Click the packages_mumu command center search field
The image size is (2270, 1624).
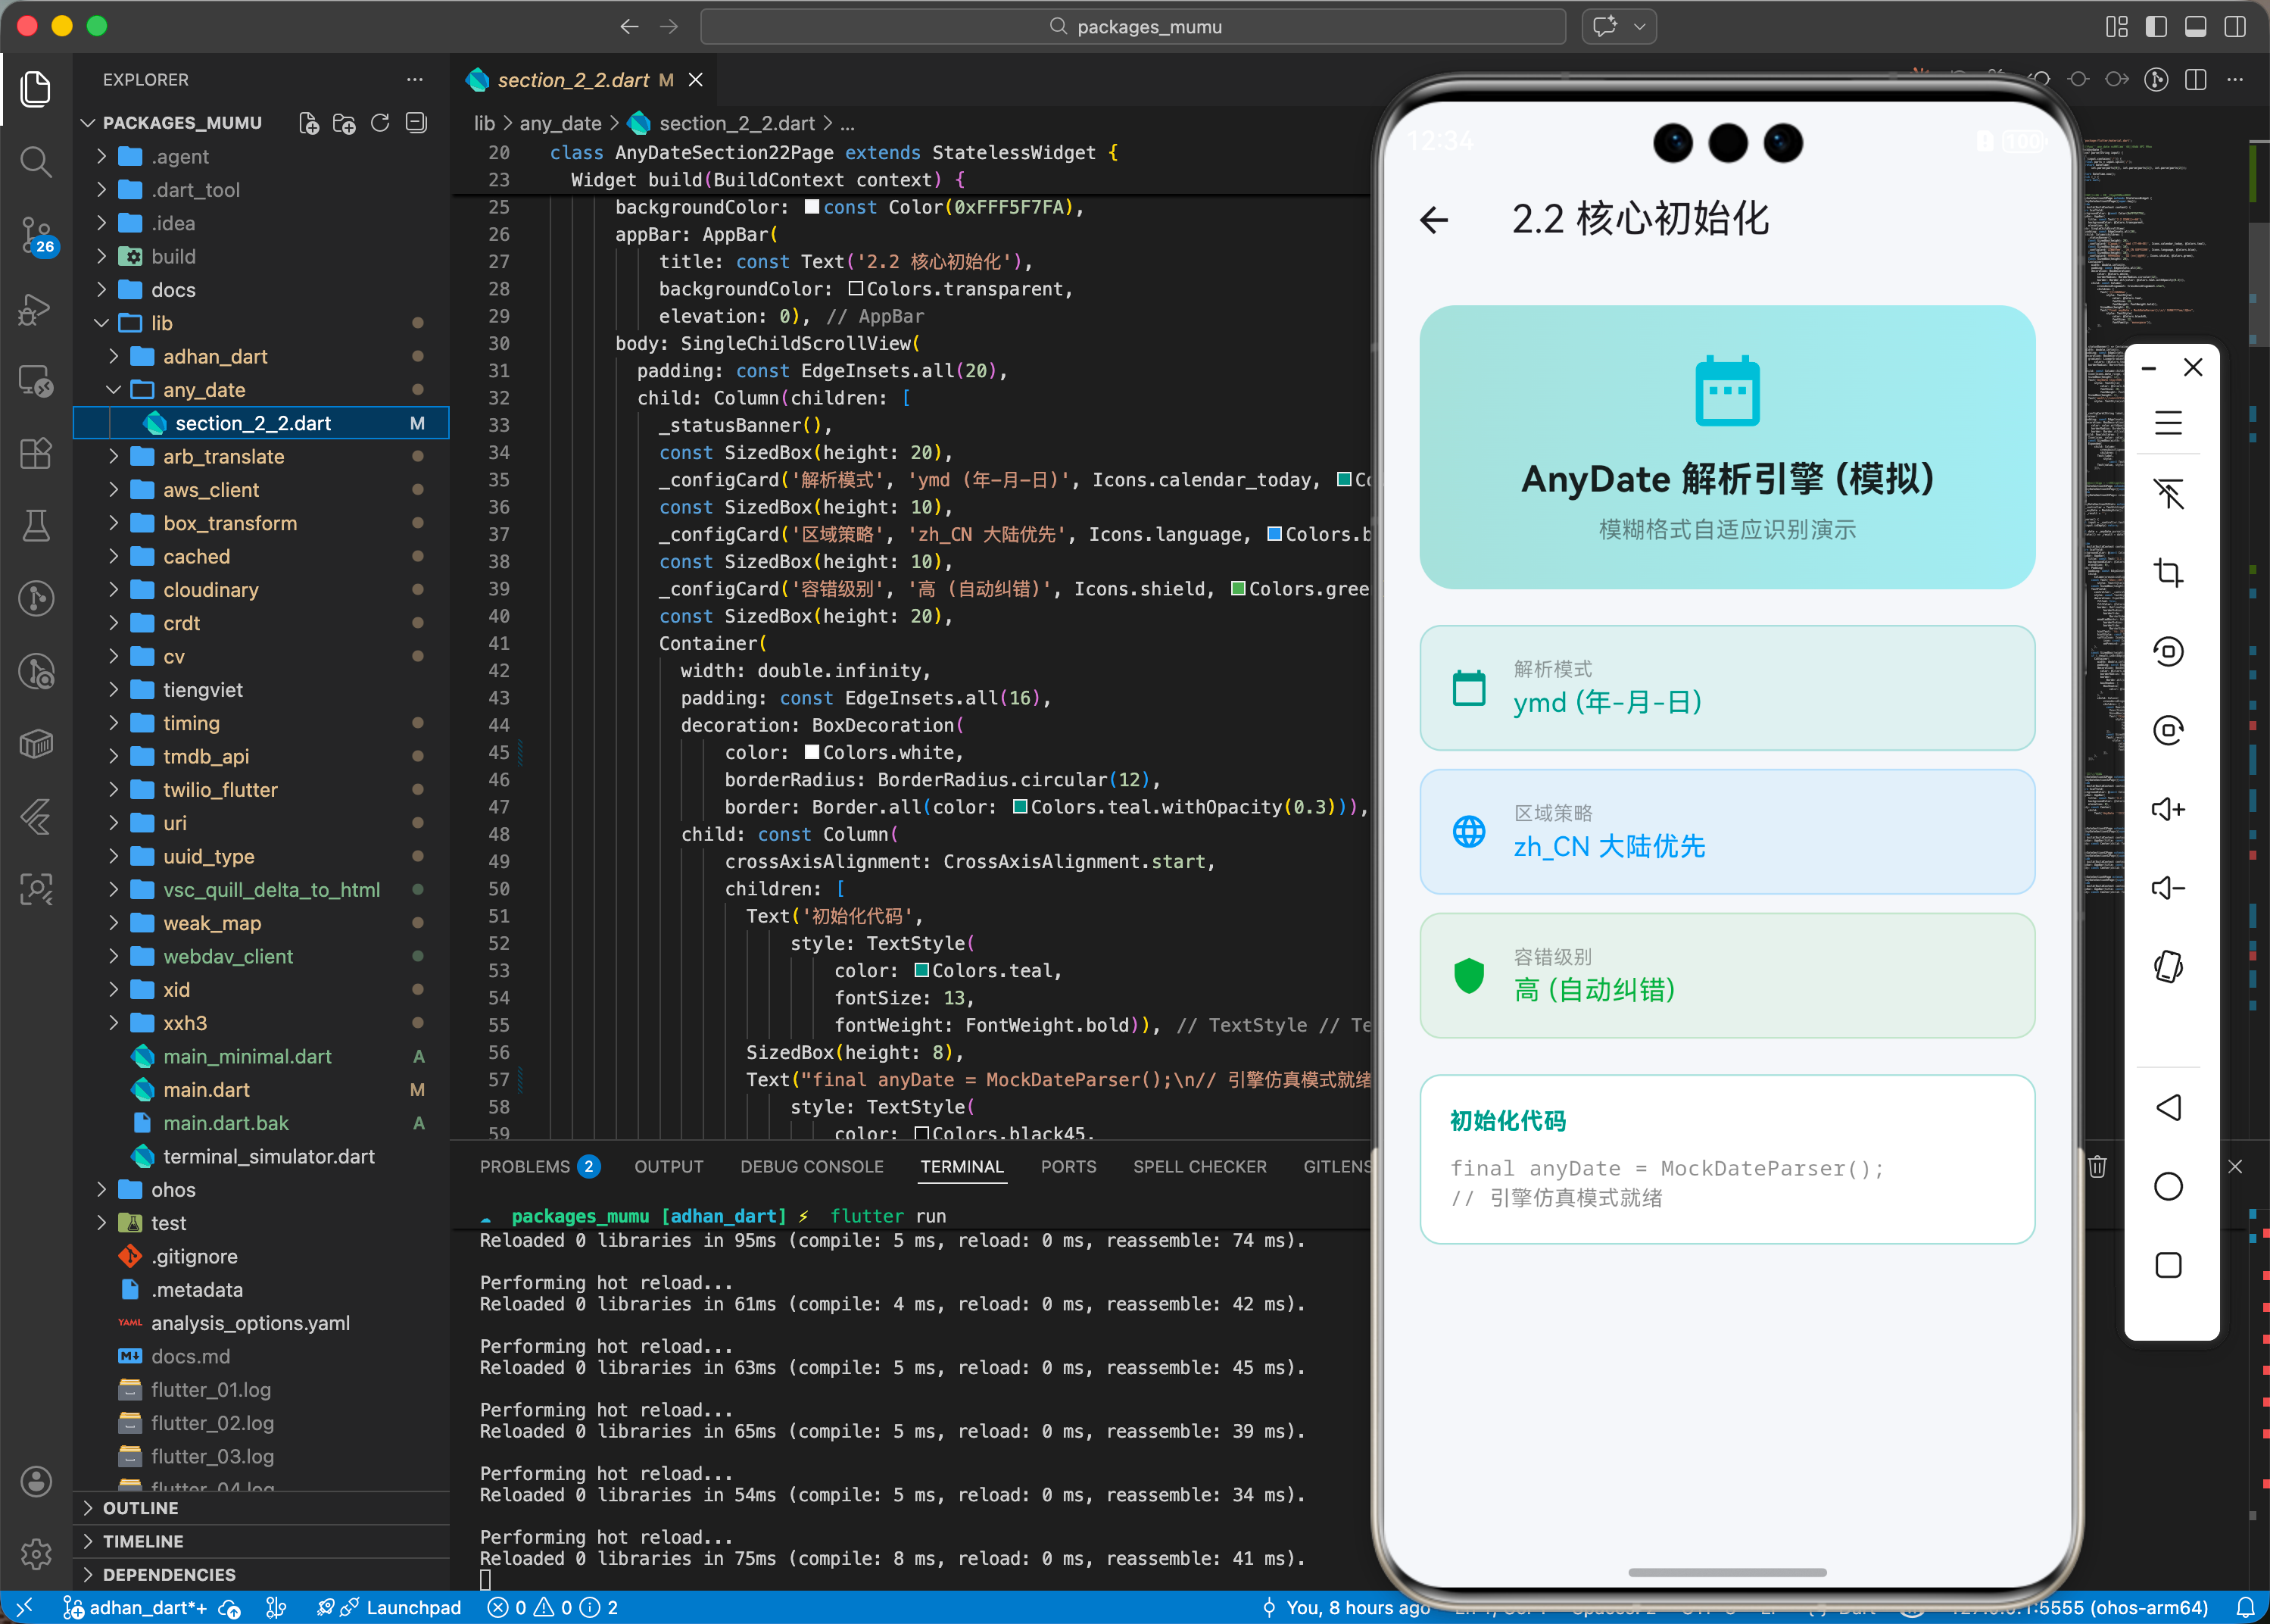coord(1133,27)
